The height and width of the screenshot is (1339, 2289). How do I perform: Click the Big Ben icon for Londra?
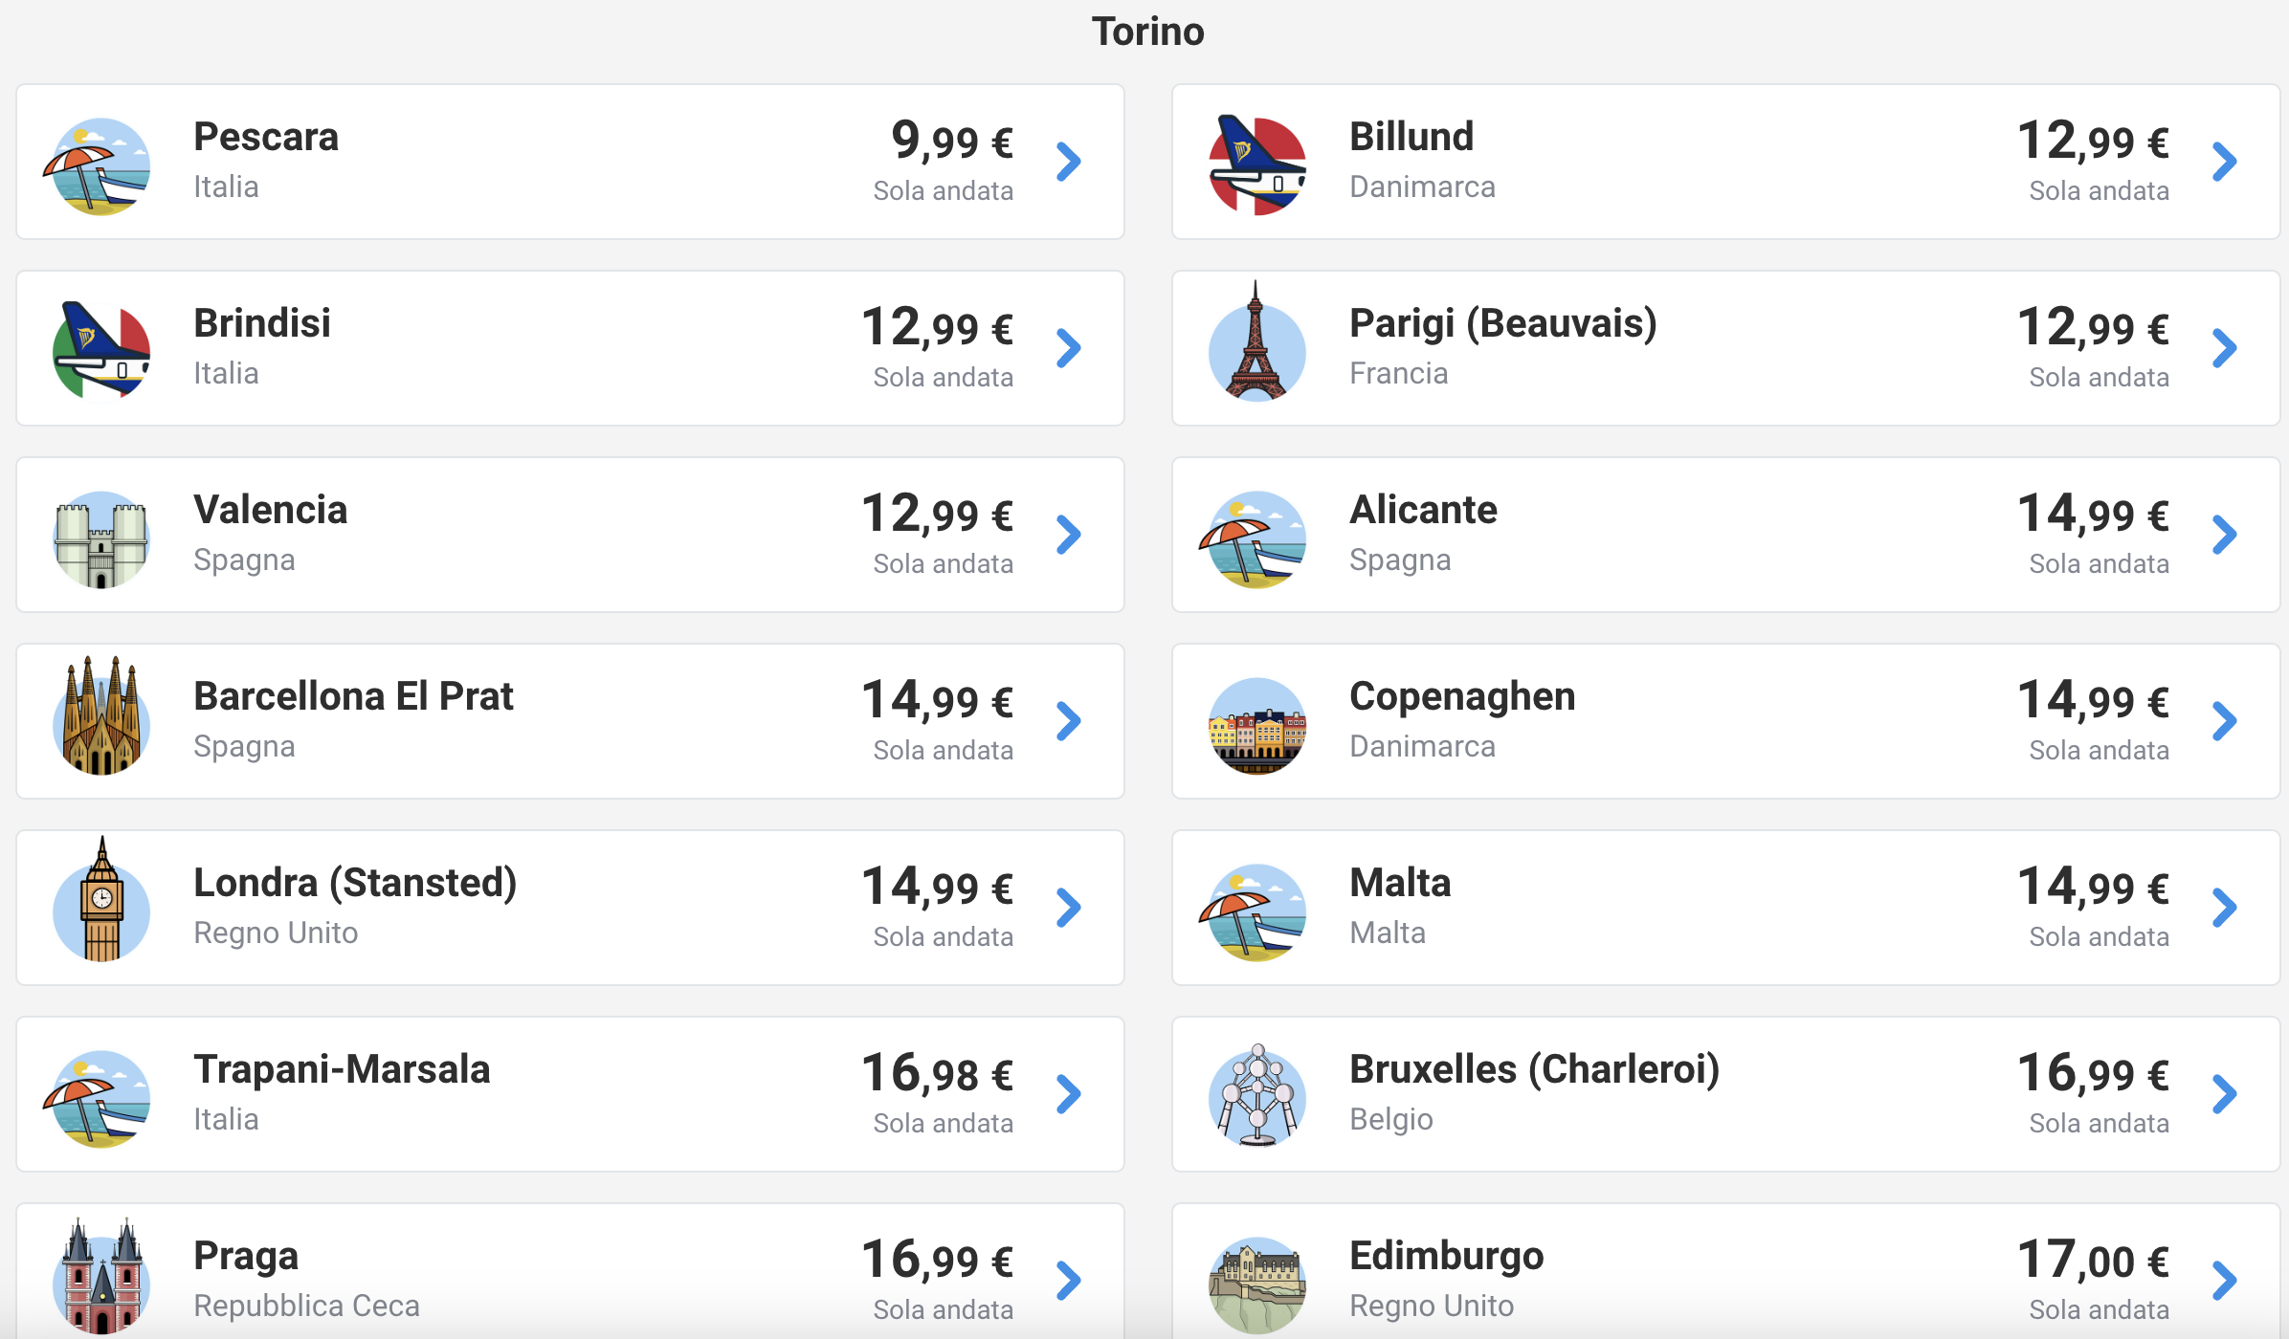coord(101,901)
